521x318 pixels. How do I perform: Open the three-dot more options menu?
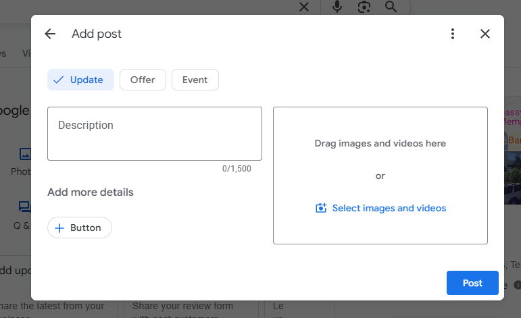pos(453,34)
